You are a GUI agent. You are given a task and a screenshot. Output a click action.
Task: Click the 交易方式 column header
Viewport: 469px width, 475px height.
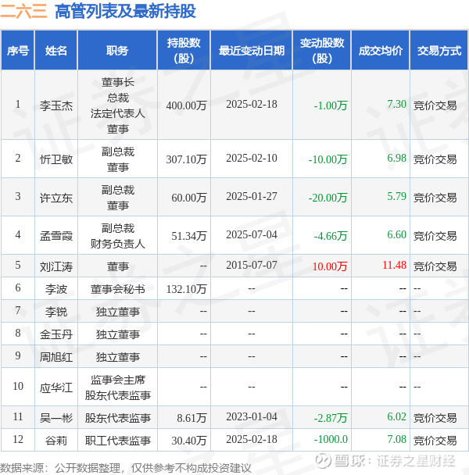tap(439, 51)
